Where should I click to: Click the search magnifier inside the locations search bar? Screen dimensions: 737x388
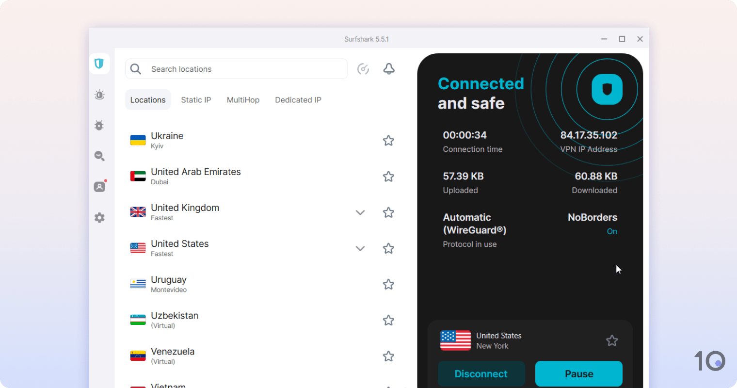point(135,68)
